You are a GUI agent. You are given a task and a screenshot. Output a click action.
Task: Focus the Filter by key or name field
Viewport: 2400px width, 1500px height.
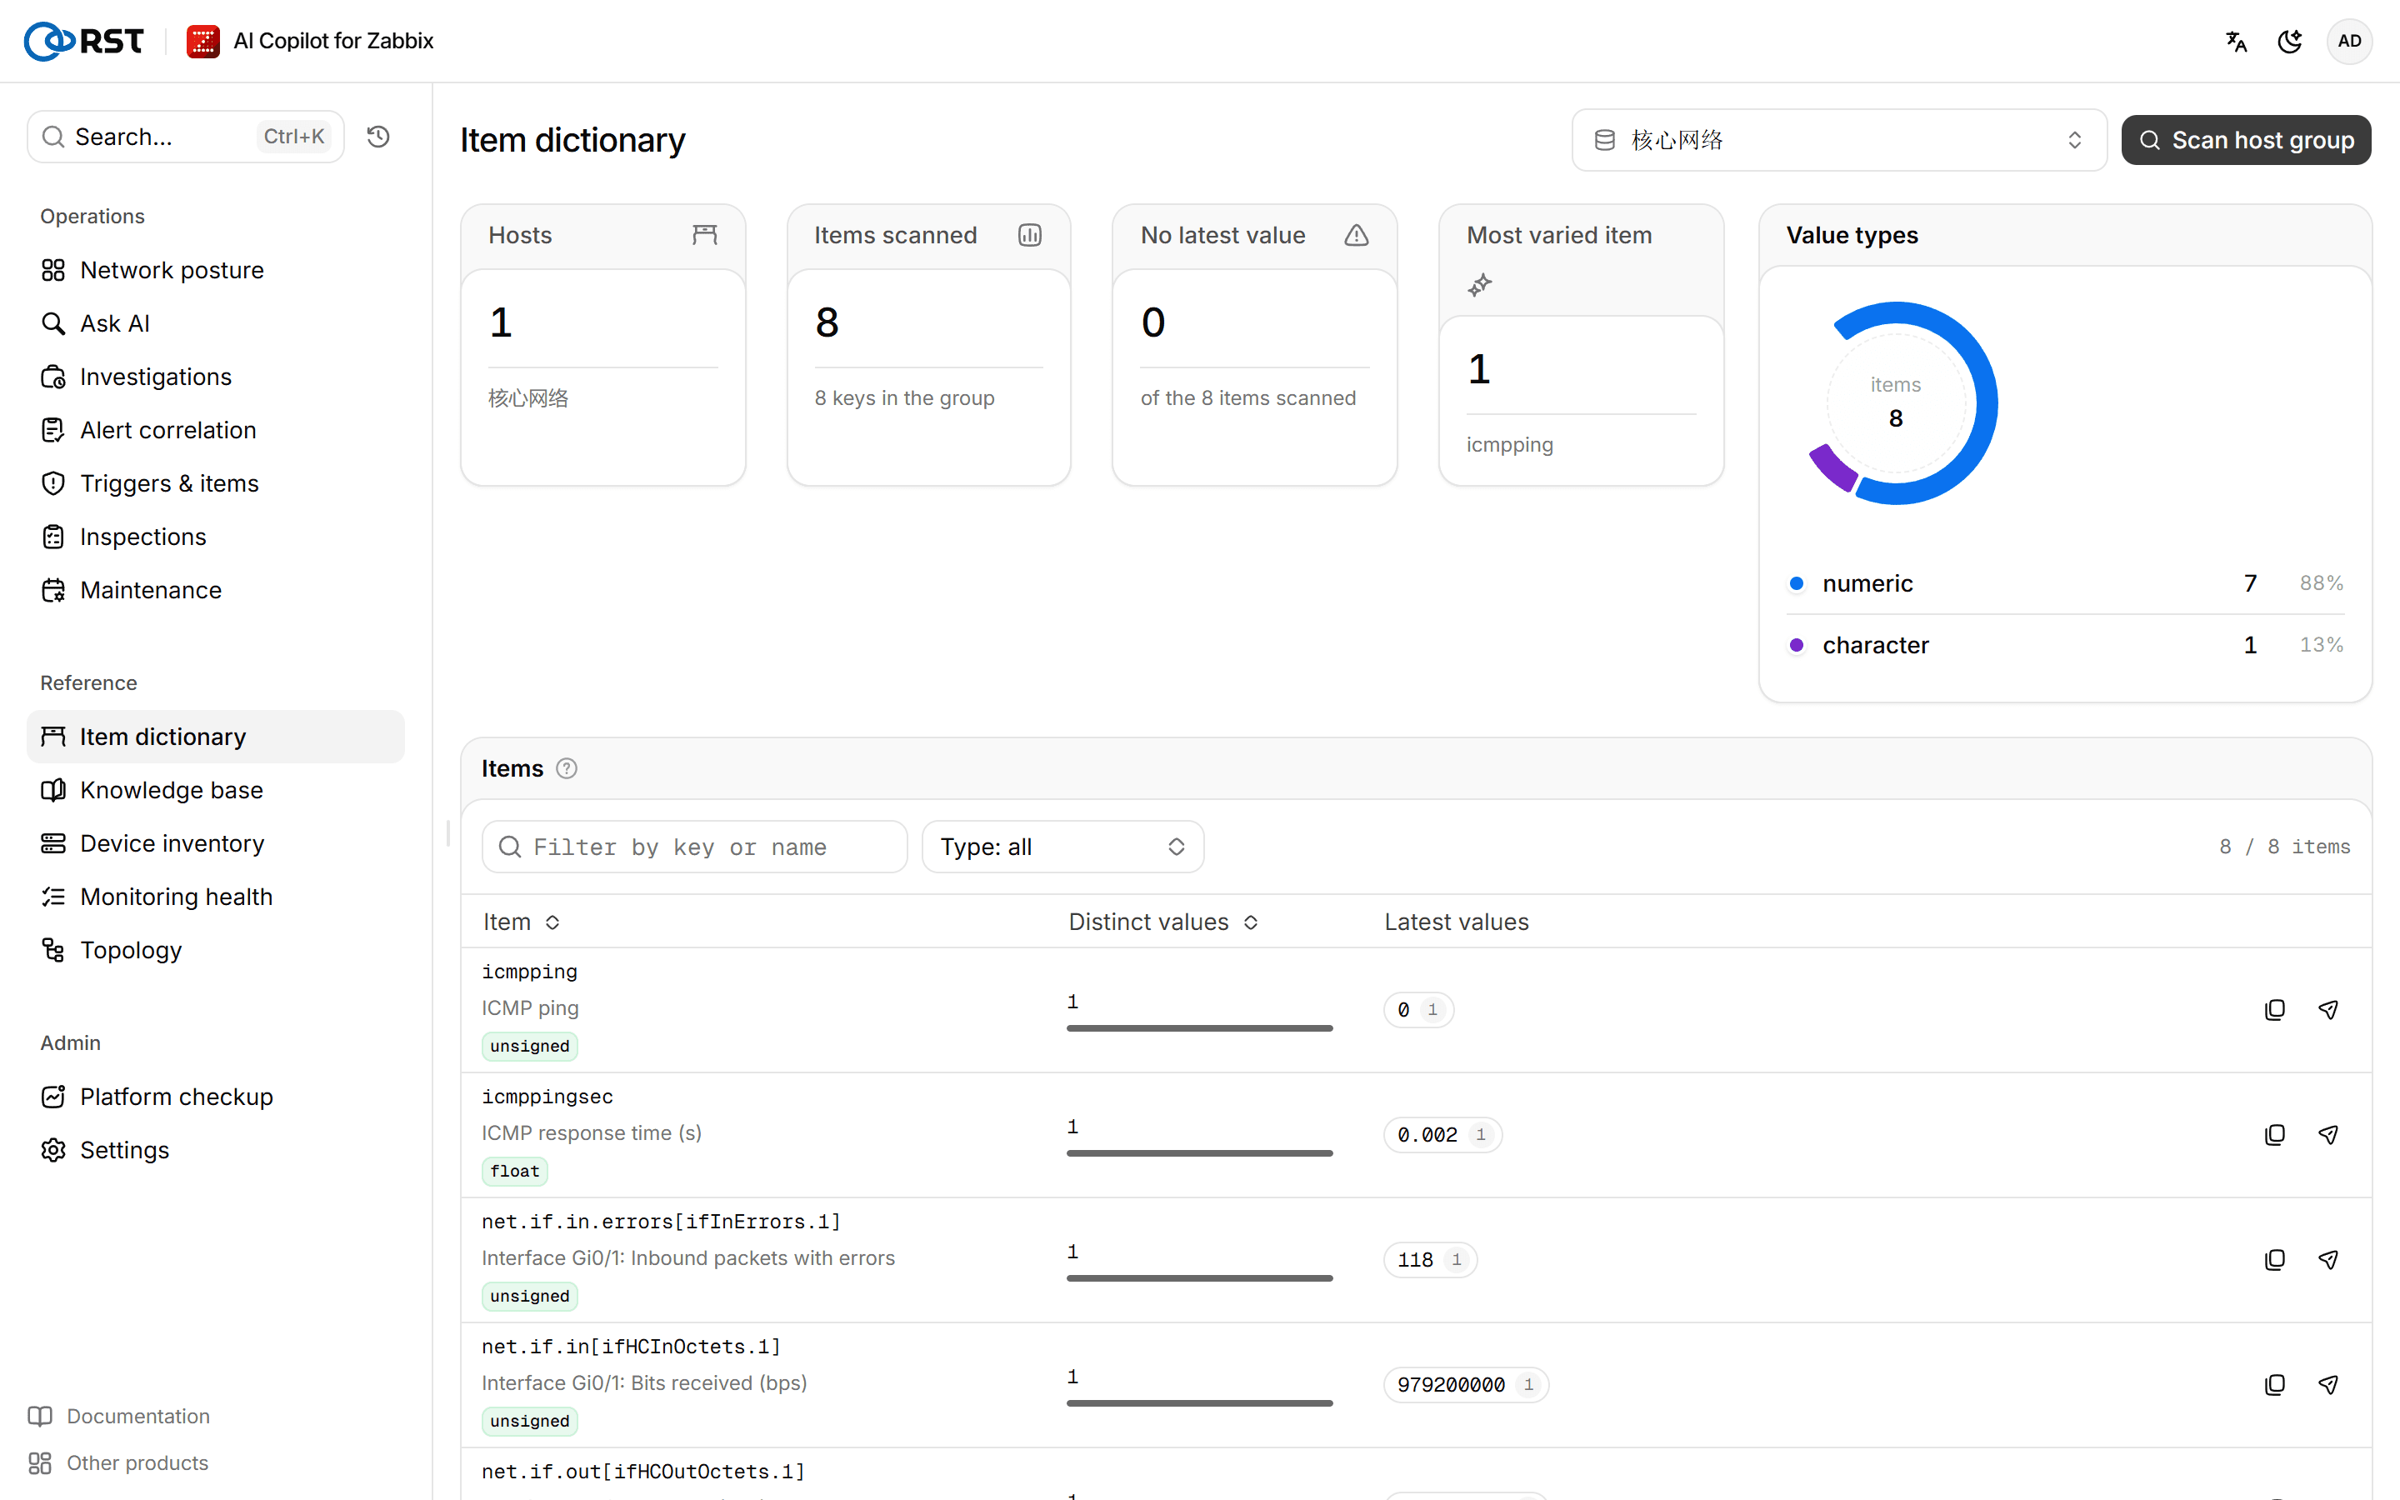click(694, 847)
